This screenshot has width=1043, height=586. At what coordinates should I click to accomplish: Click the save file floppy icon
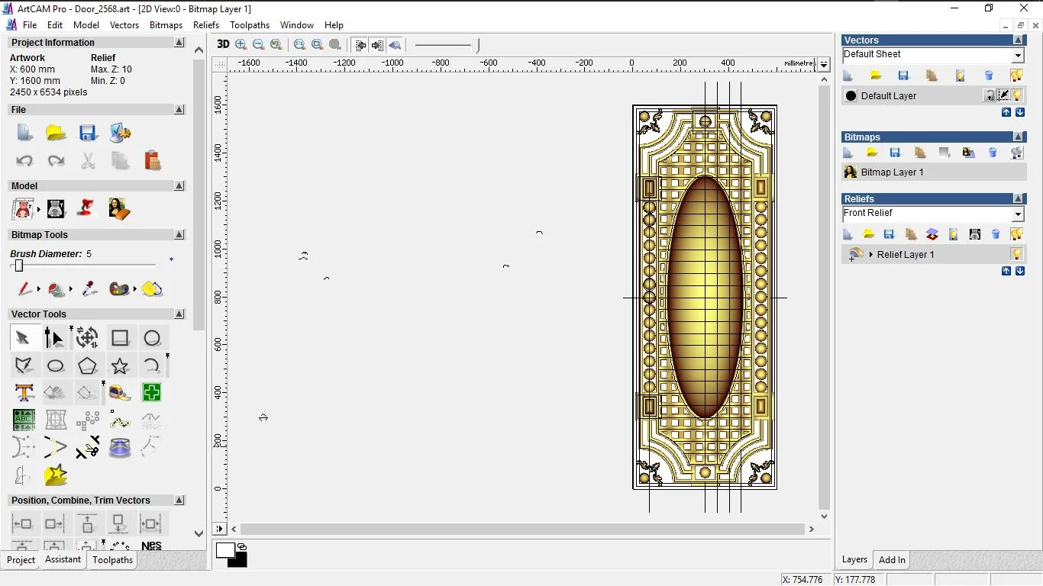(x=88, y=133)
